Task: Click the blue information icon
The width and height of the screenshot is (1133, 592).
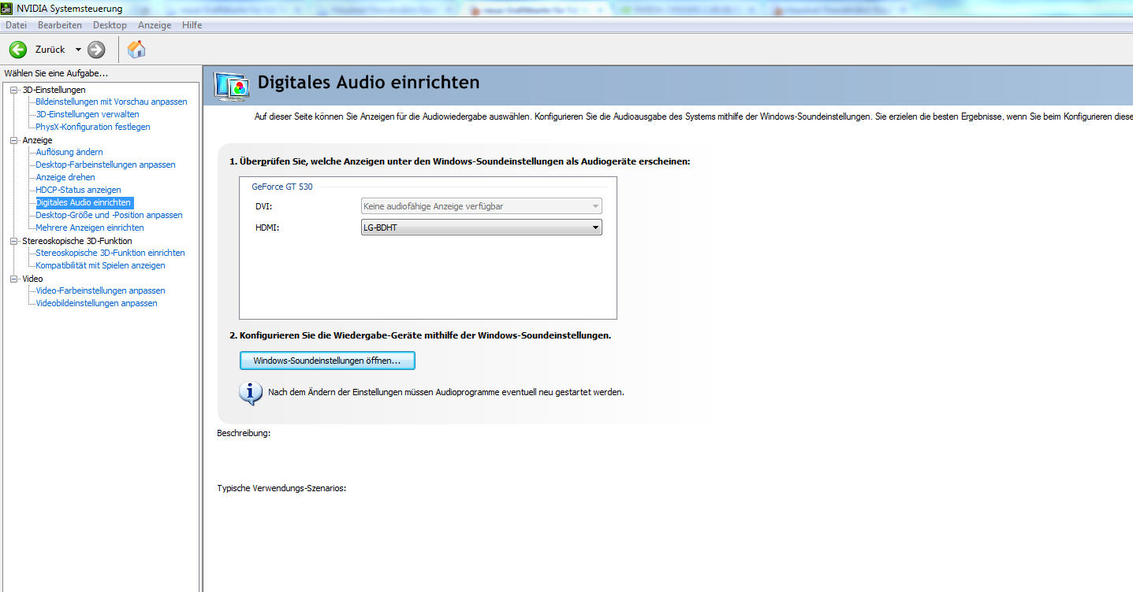Action: 251,391
